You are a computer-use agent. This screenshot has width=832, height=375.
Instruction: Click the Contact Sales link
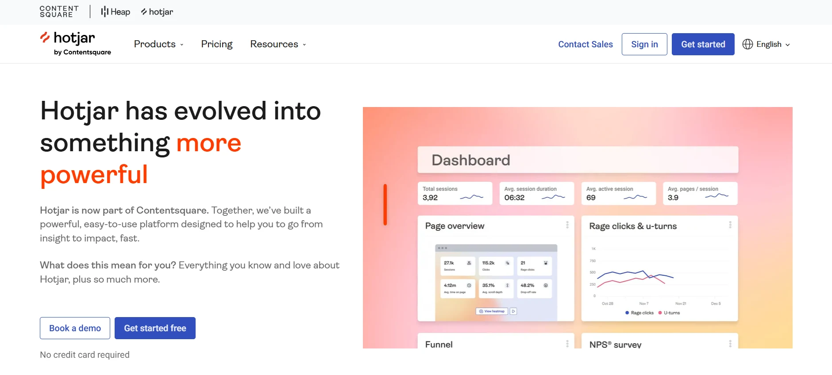(585, 44)
